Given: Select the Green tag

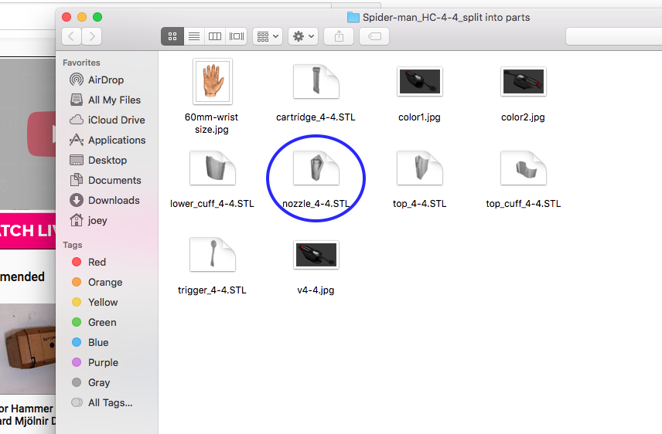Looking at the screenshot, I should 94,322.
